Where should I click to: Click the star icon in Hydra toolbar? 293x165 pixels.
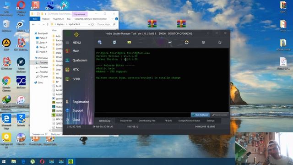point(220,43)
